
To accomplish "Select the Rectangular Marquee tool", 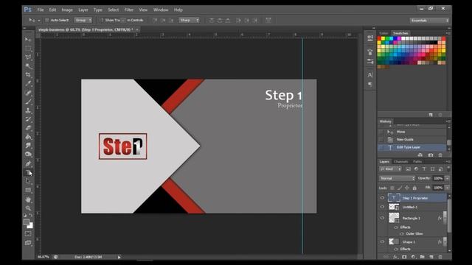I will (x=28, y=49).
